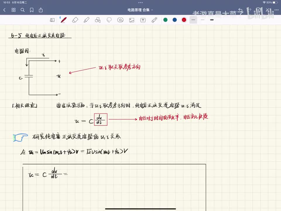Select the Image insert tool

[132, 20]
